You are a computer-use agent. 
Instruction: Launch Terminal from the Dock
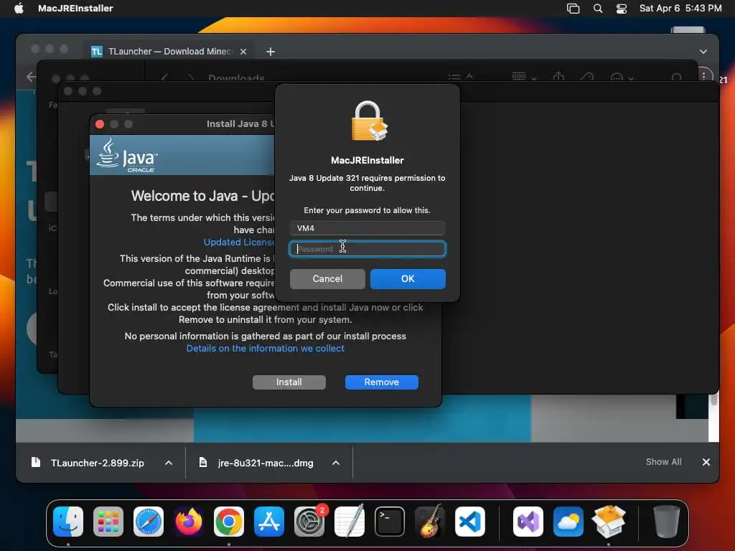click(390, 522)
